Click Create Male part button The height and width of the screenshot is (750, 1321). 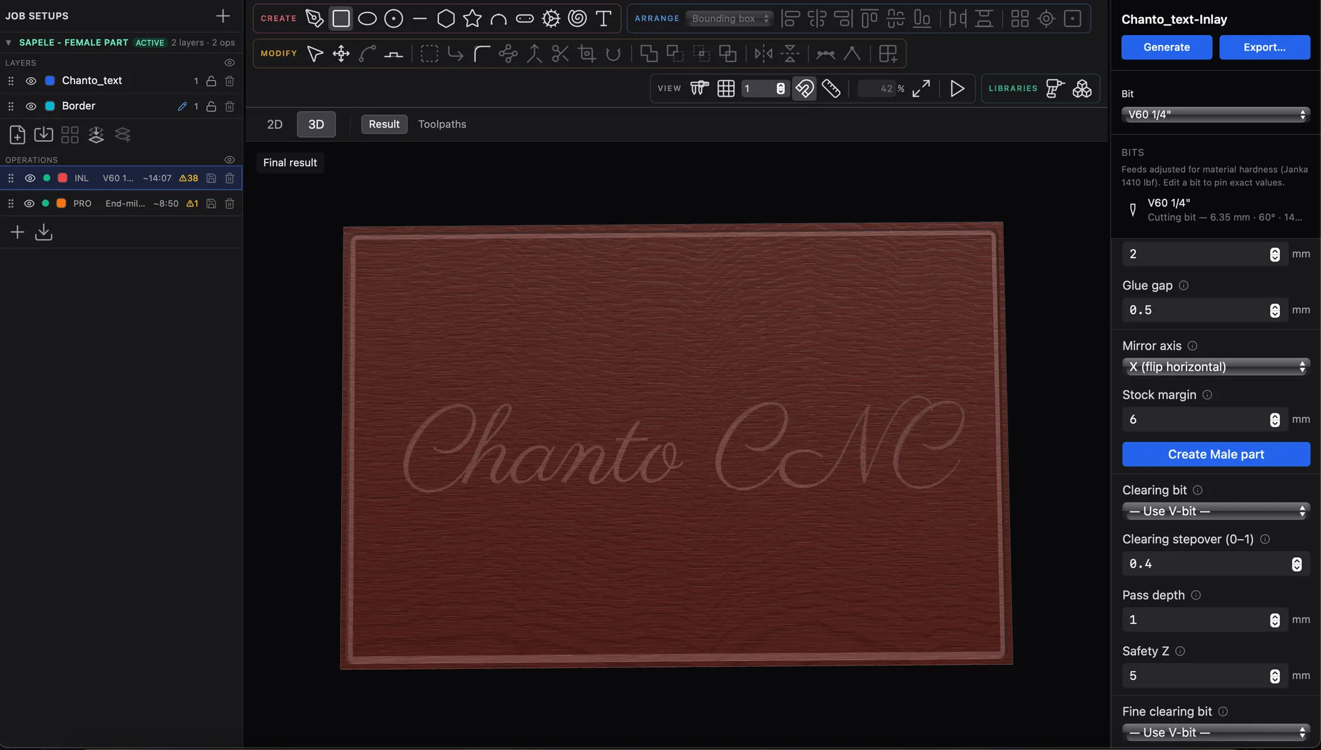pyautogui.click(x=1215, y=454)
